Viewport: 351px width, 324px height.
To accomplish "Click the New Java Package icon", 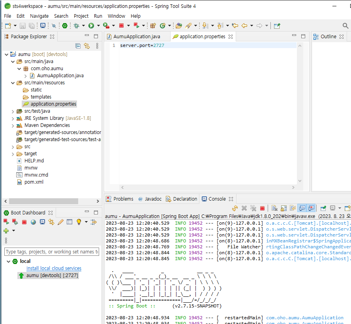I will (x=153, y=26).
